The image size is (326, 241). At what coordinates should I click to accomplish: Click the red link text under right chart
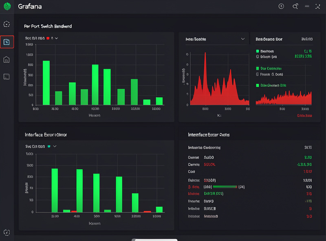pyautogui.click(x=304, y=116)
